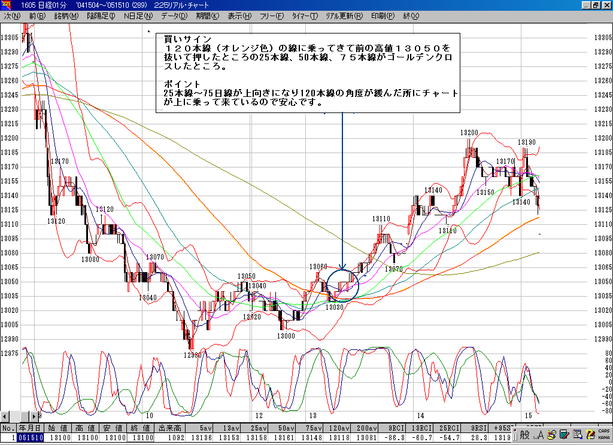613x445 pixels.
Task: Open the IME properties icon
Action: tap(576, 434)
